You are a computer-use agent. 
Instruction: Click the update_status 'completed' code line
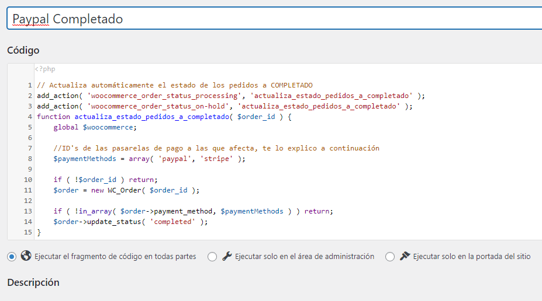tap(130, 222)
